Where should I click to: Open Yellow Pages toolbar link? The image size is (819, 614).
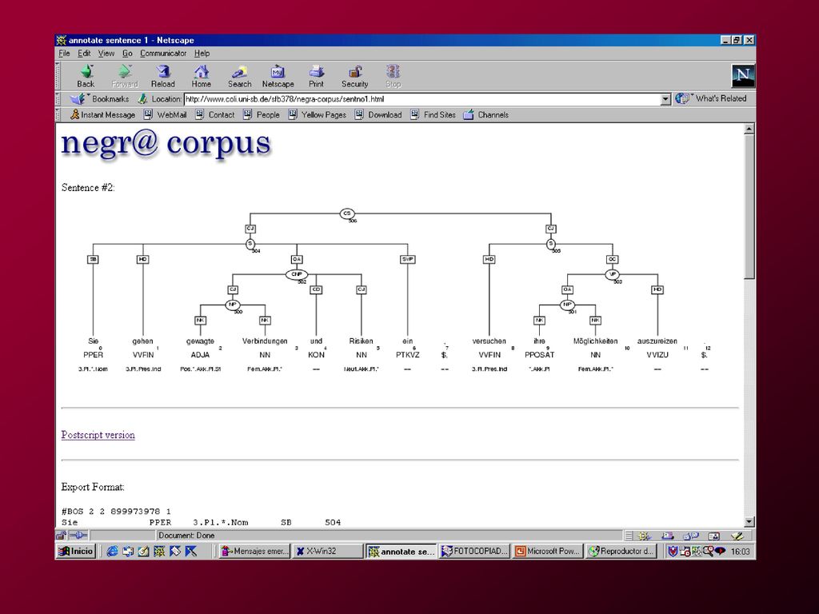317,115
